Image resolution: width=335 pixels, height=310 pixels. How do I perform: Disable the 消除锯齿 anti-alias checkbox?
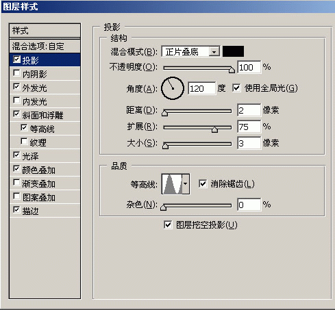tap(203, 183)
